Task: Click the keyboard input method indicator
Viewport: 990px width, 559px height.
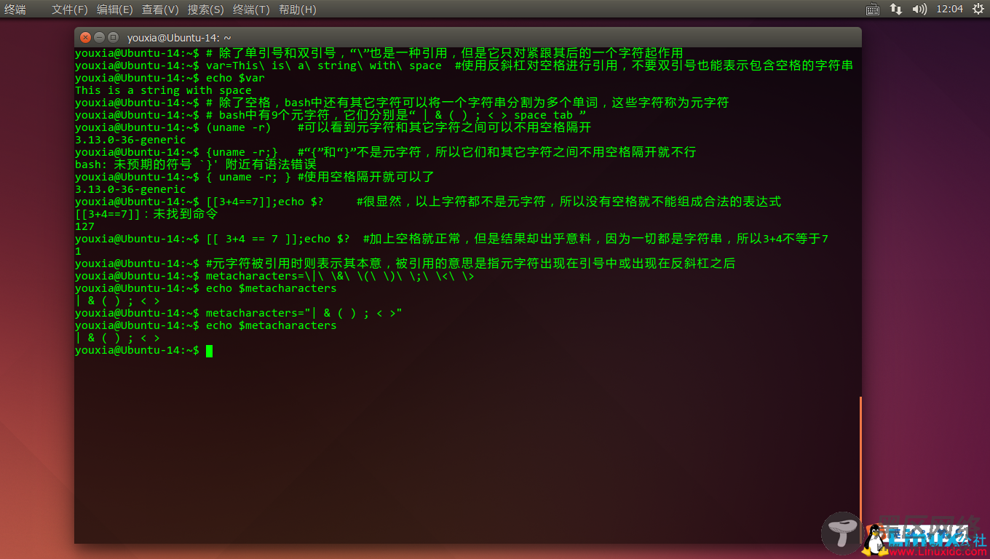Action: tap(873, 9)
